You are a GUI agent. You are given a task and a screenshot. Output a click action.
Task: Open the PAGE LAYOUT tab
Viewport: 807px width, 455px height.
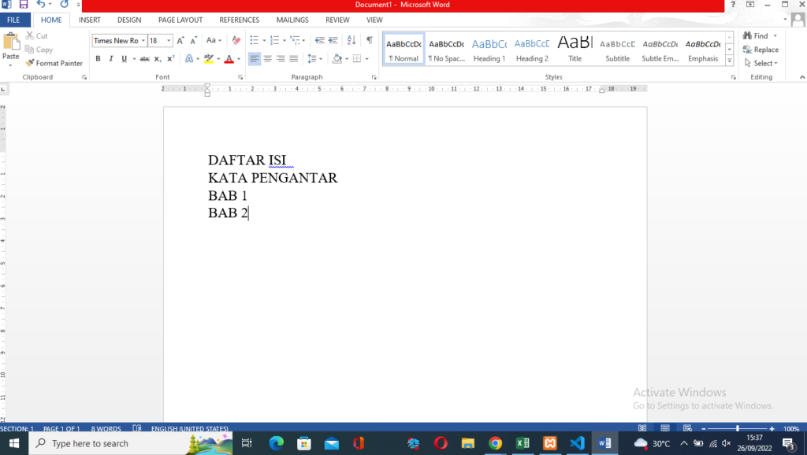(180, 20)
